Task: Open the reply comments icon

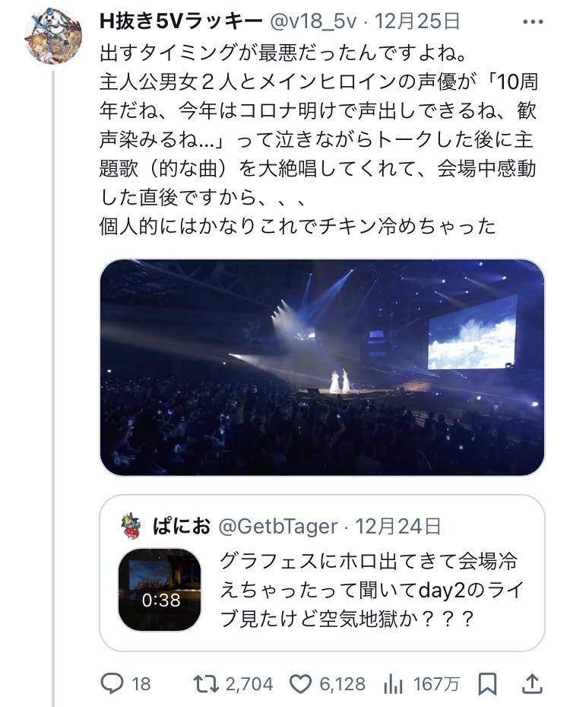Action: click(111, 684)
